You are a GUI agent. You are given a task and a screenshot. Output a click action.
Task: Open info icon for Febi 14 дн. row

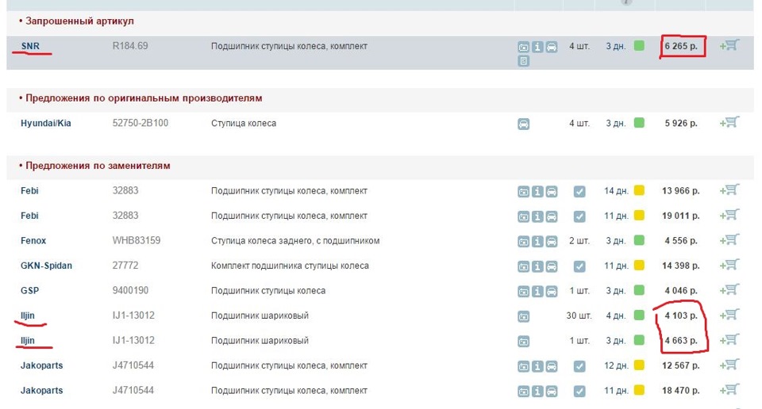pos(537,192)
